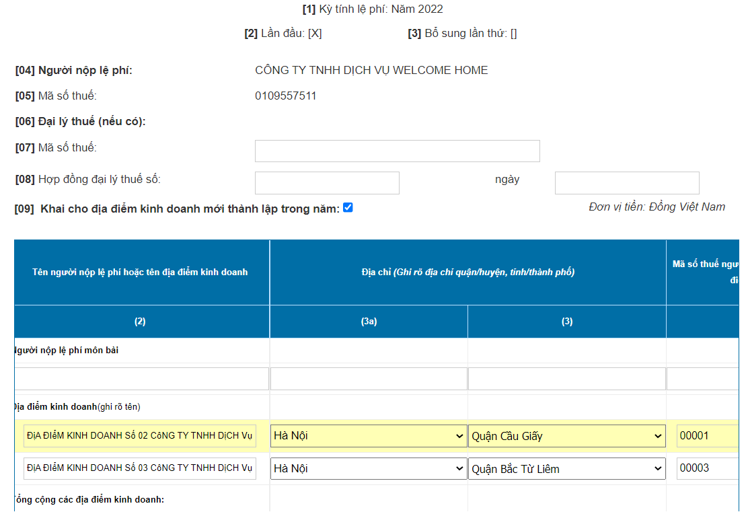
Task: Expand the Quận Bắc Từ Liêm dropdown
Action: pyautogui.click(x=566, y=469)
